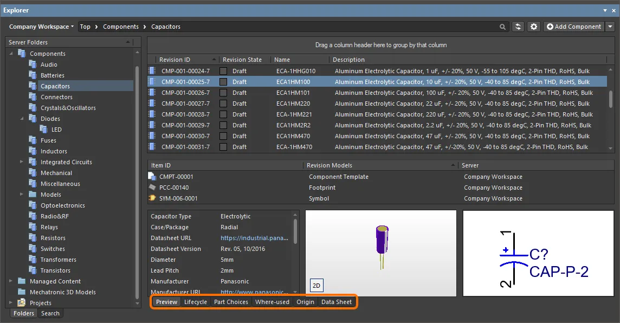Open the Company Workspace dropdown
The height and width of the screenshot is (323, 620).
41,27
